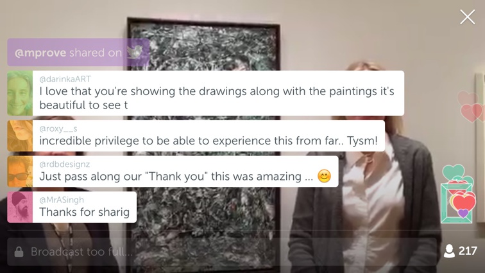Open @darinkaART profile avatar
This screenshot has width=485, height=273.
point(20,93)
